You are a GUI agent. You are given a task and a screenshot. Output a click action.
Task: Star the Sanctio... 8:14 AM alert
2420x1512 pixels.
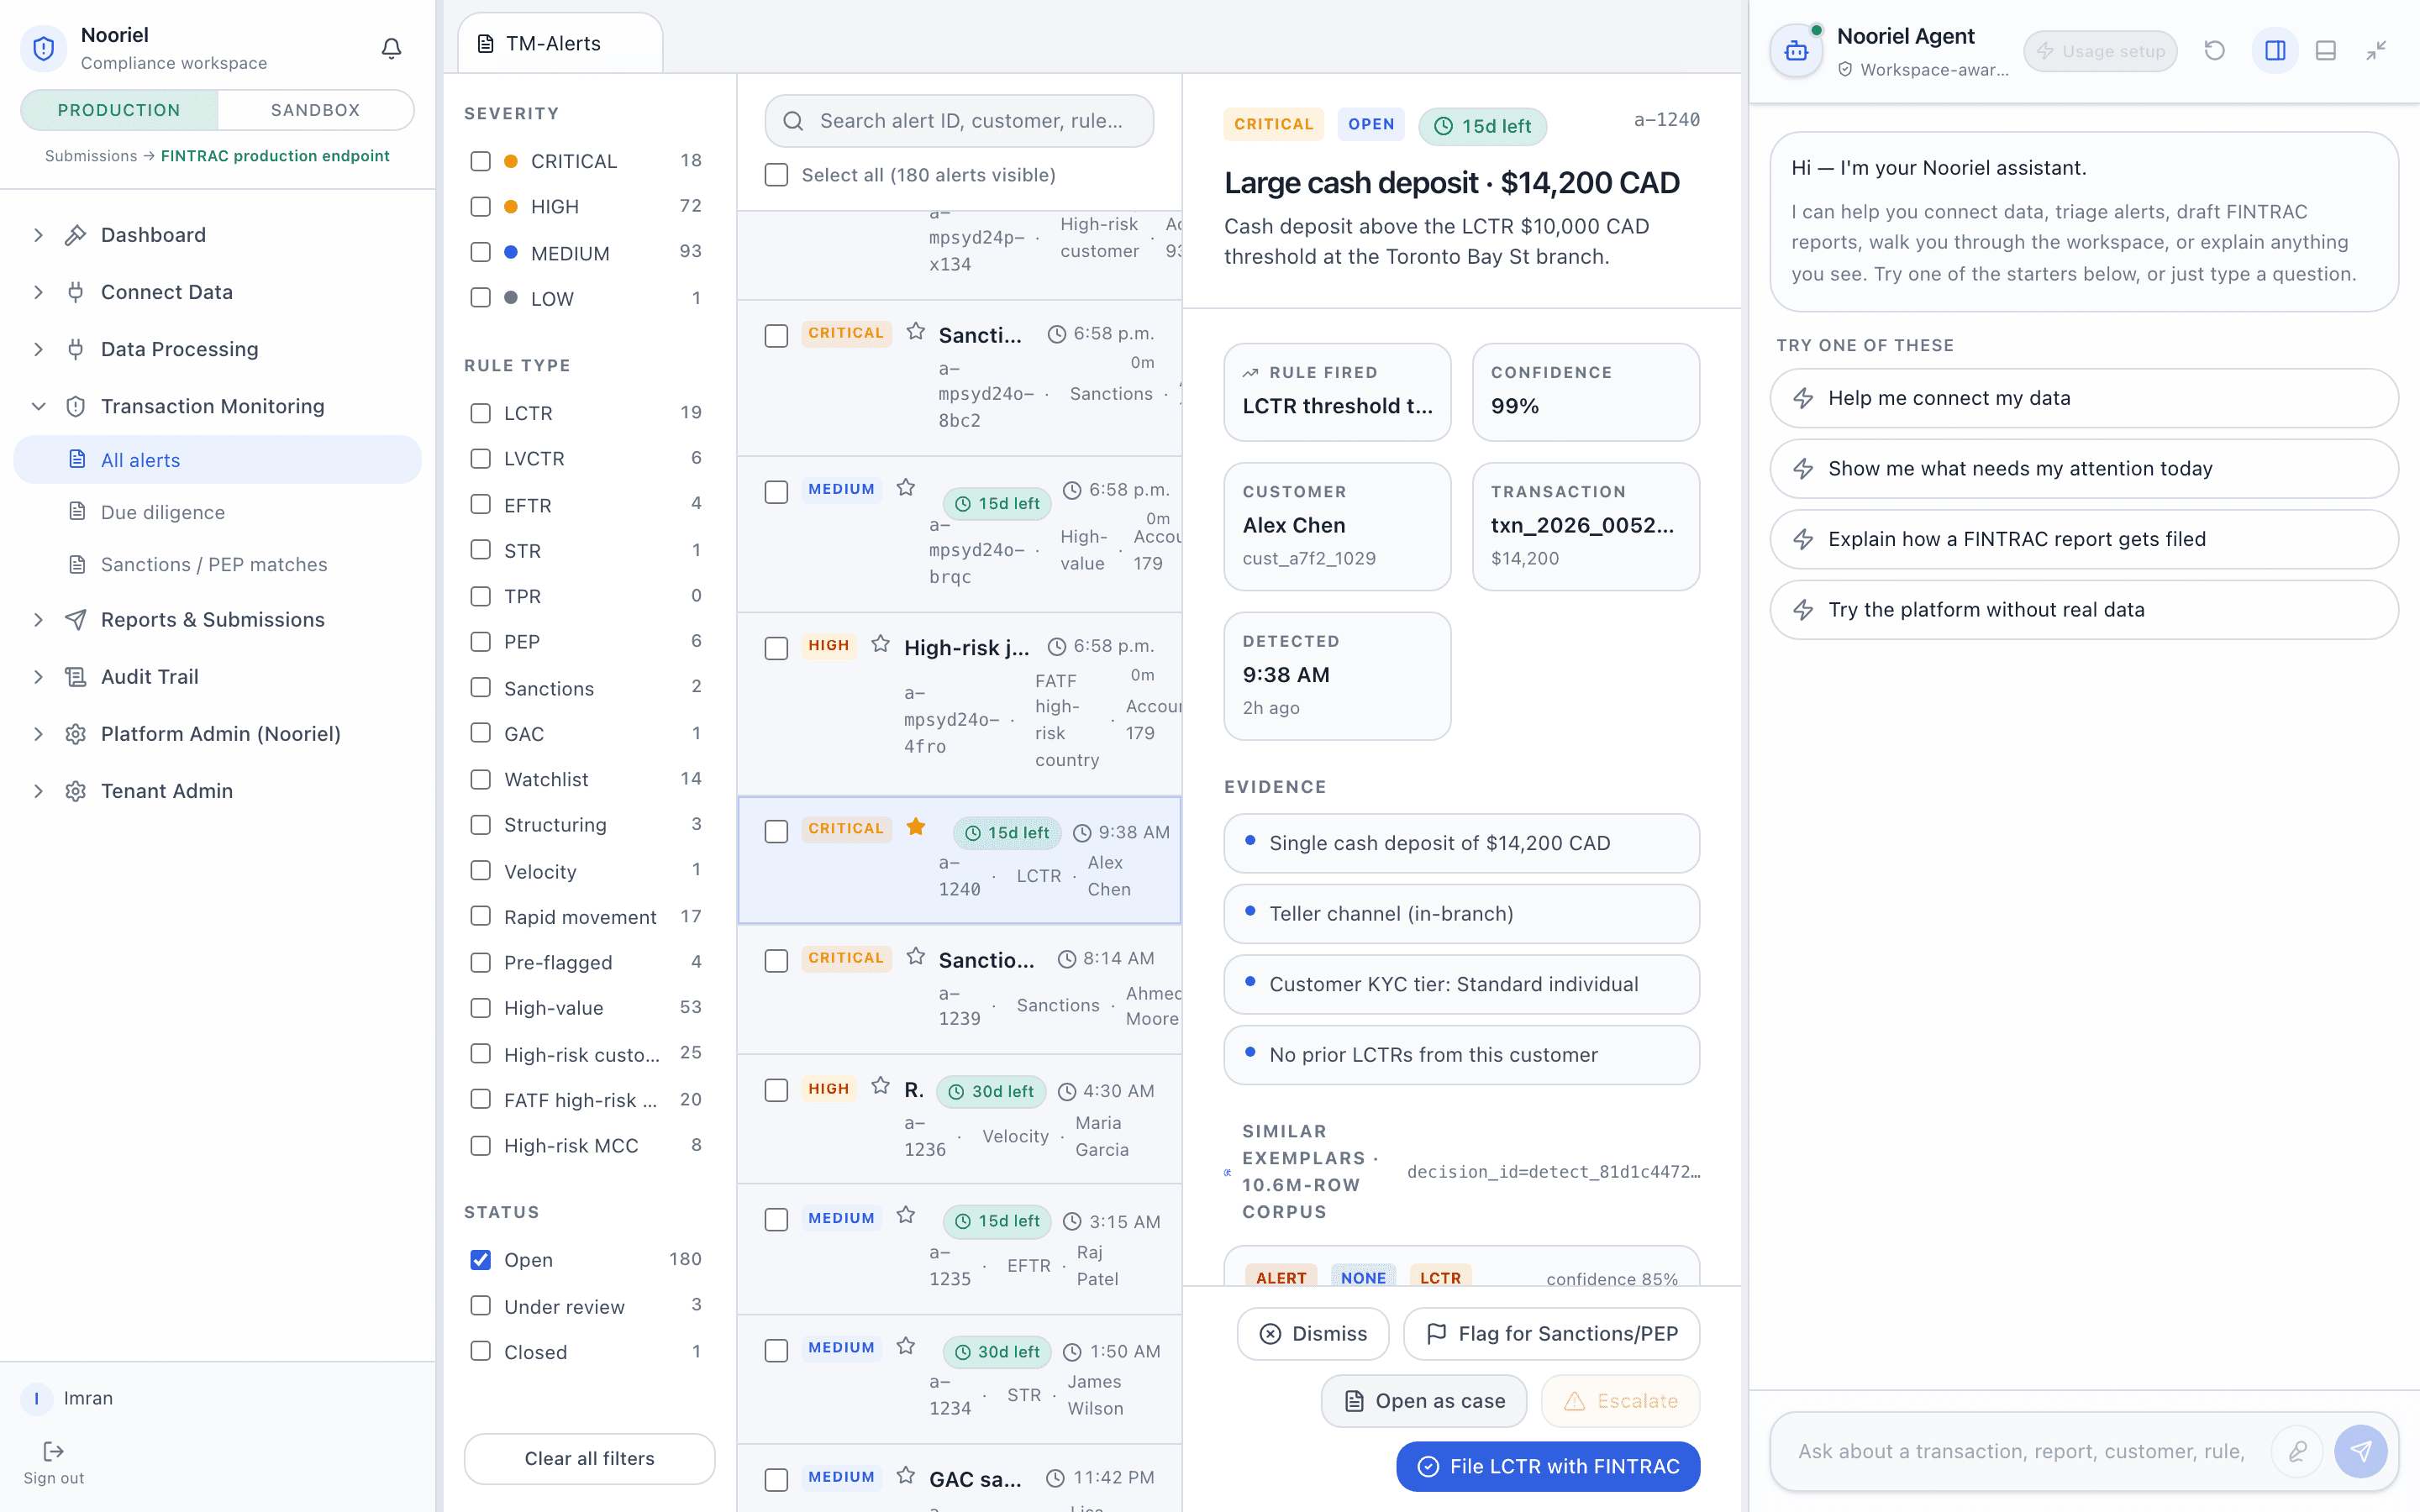click(915, 956)
